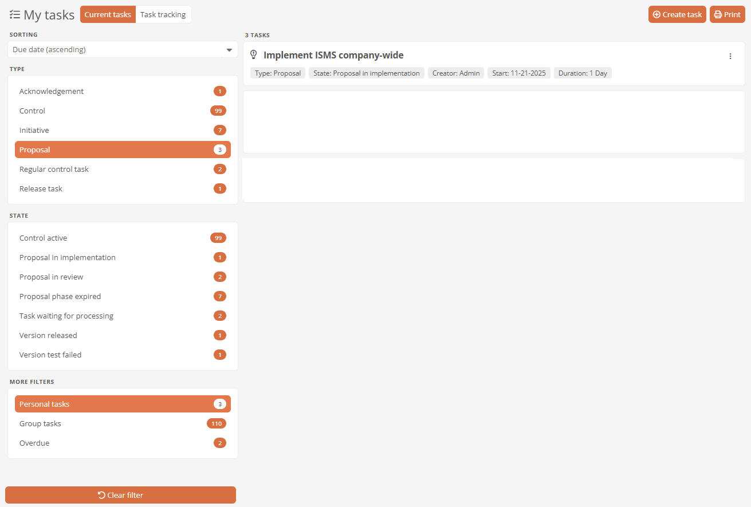
Task: Select the Current tasks tab
Action: coord(108,15)
